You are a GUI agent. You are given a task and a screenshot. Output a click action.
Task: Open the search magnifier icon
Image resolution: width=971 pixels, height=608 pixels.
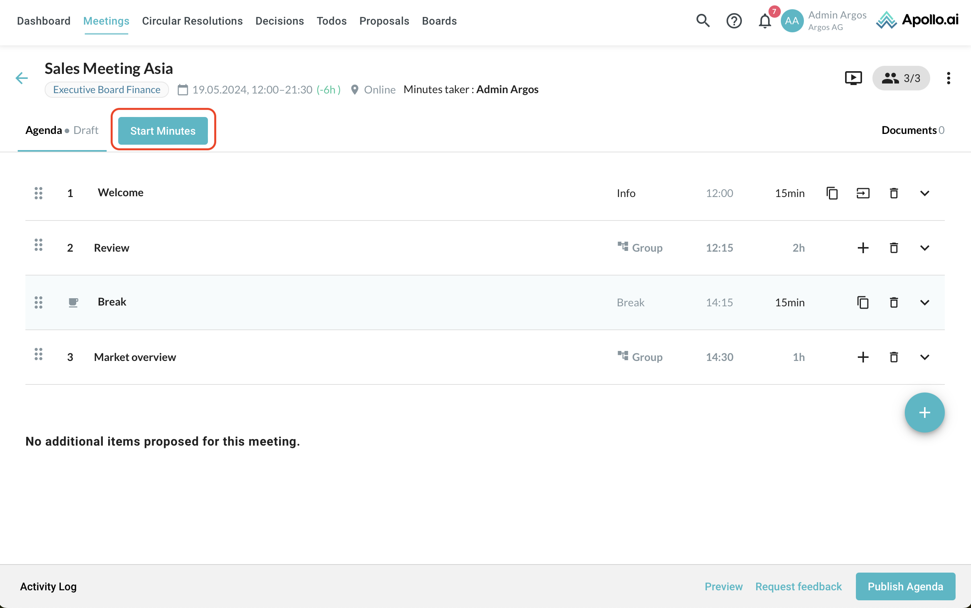[x=703, y=20]
